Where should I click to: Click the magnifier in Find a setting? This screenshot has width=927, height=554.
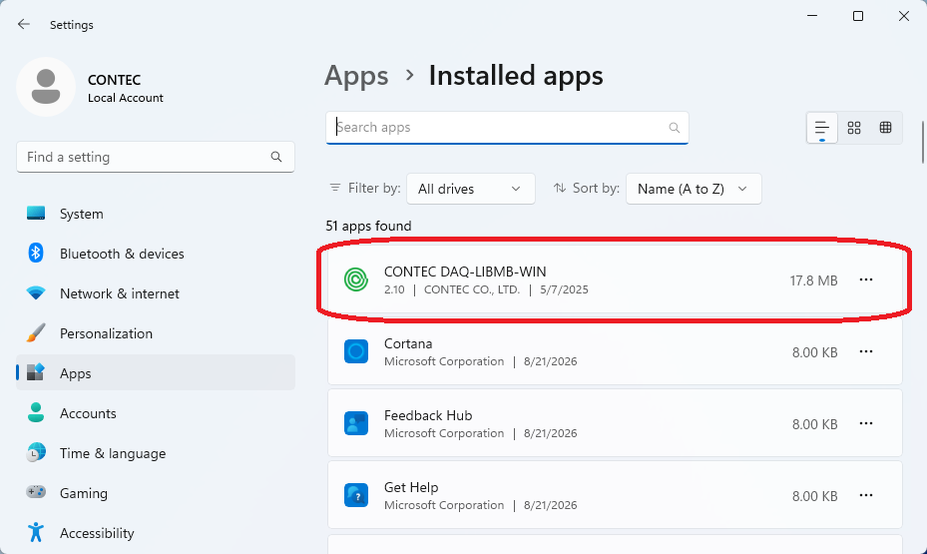[x=276, y=157]
